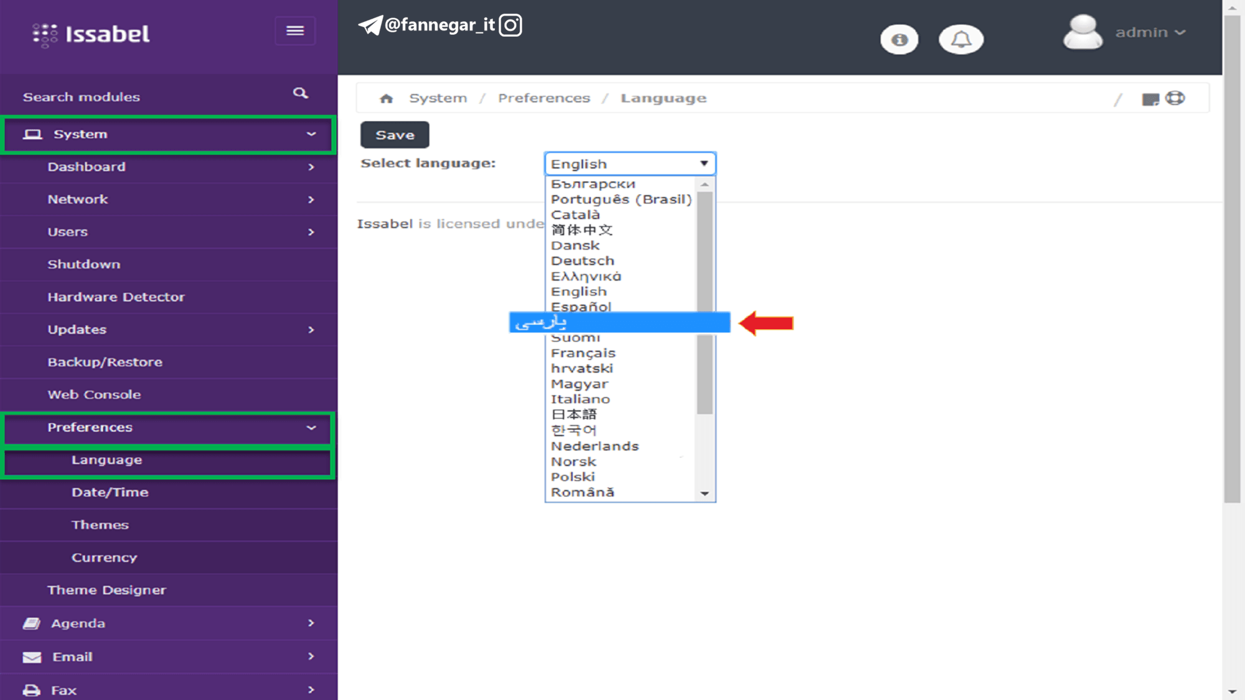Click the page vertical scrollbar
This screenshot has height=700, width=1245.
(1233, 259)
